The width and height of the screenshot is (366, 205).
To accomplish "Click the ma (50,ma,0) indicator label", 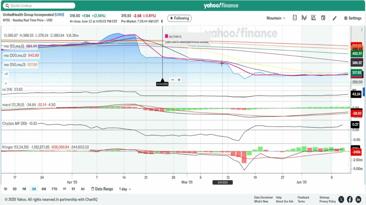I will tap(20, 46).
